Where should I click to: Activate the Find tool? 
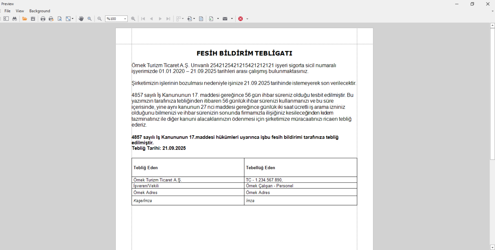pyautogui.click(x=14, y=19)
